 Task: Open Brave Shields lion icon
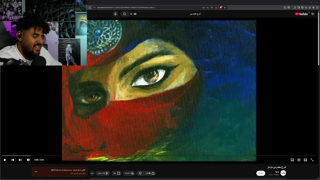(221, 7)
